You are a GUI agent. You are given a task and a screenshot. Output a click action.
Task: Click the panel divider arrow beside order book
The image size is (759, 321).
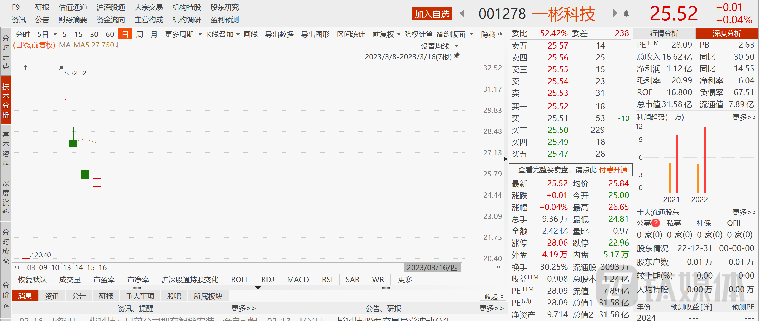(x=506, y=159)
